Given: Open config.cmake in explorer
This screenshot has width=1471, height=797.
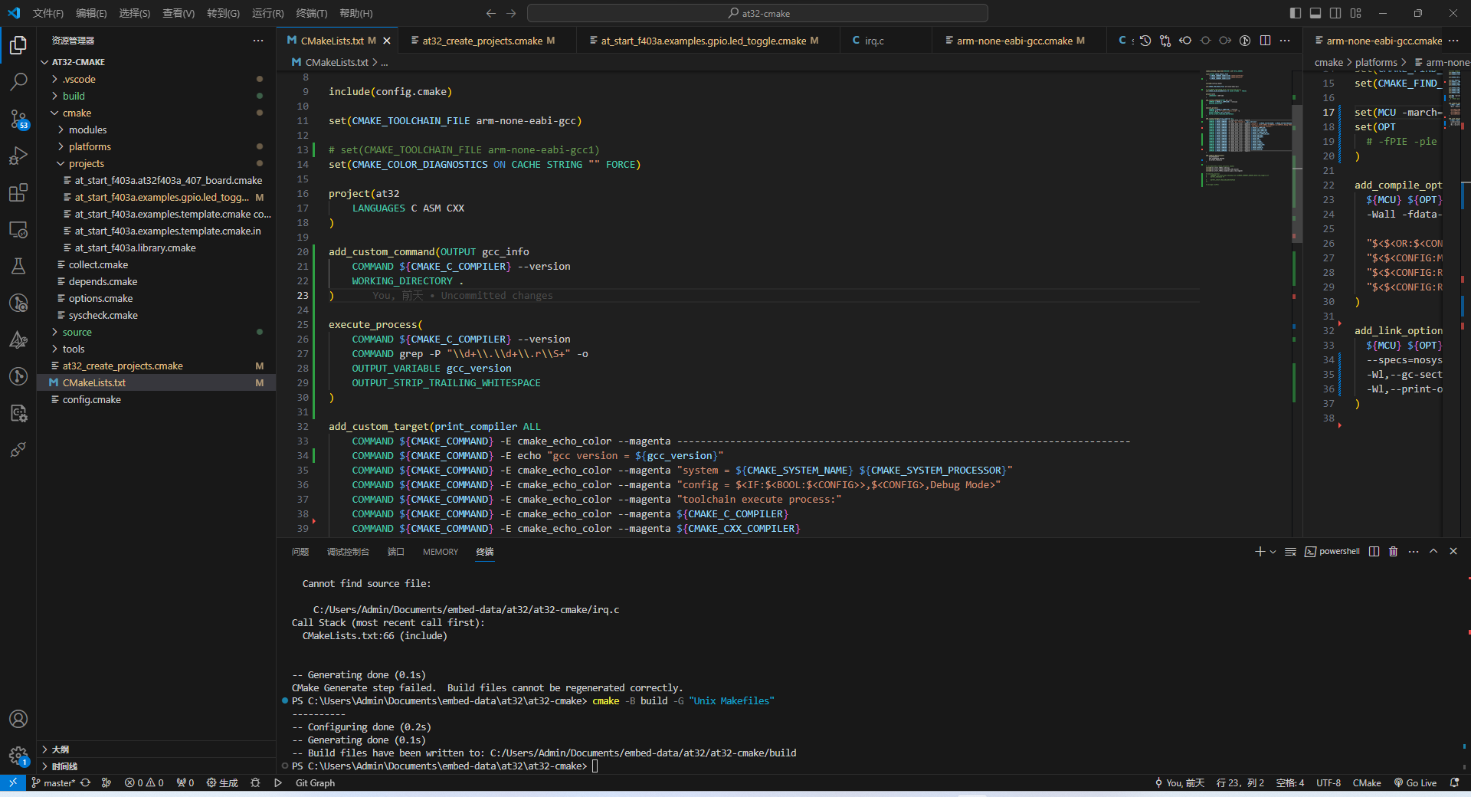Looking at the screenshot, I should pyautogui.click(x=156, y=399).
